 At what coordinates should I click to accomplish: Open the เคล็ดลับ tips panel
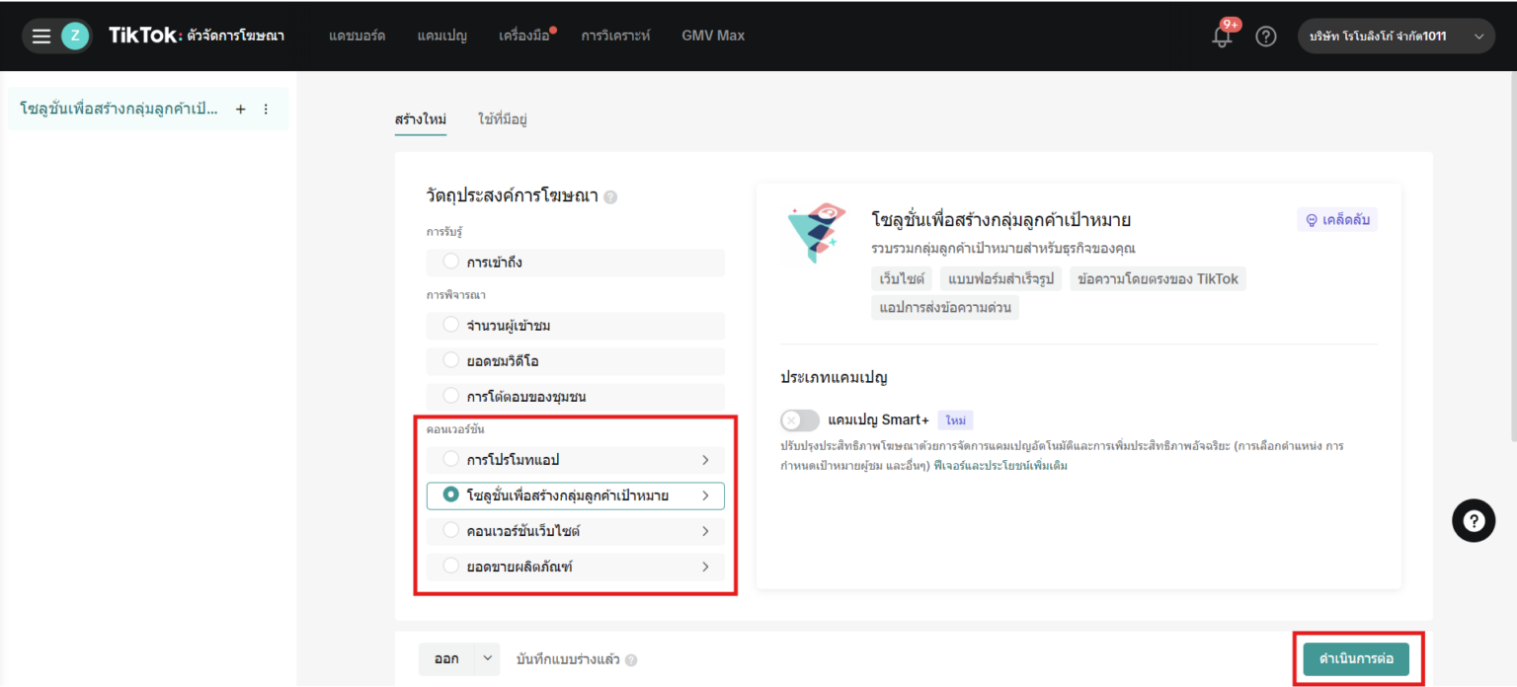(1338, 219)
